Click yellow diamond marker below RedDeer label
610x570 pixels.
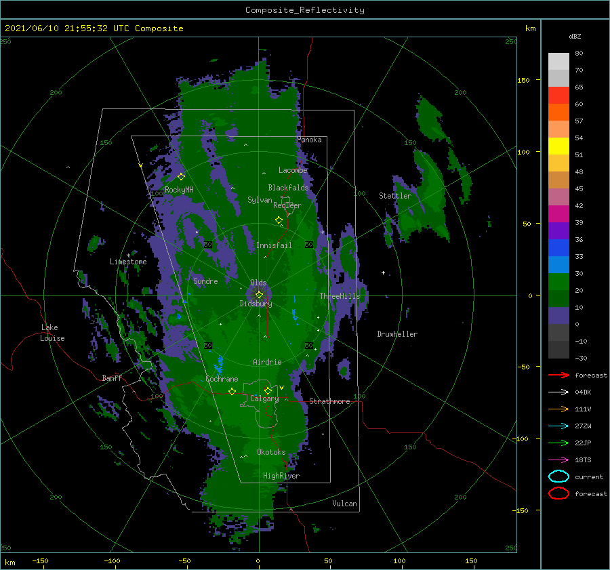(x=279, y=220)
